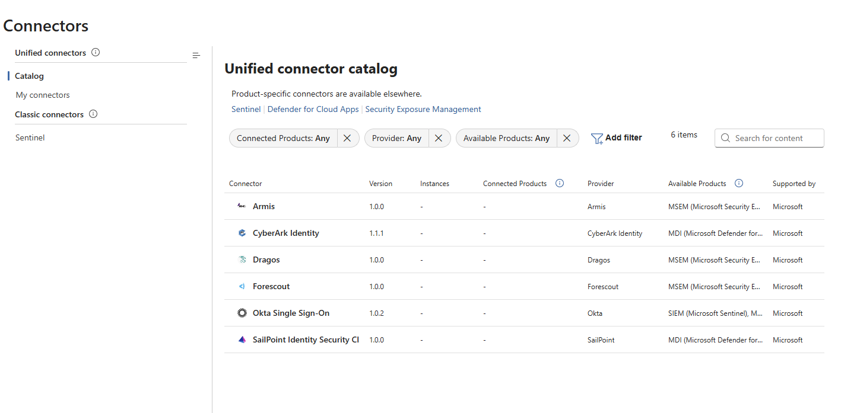Remove the Provider filter
Screen dimensions: 841x413
click(439, 138)
